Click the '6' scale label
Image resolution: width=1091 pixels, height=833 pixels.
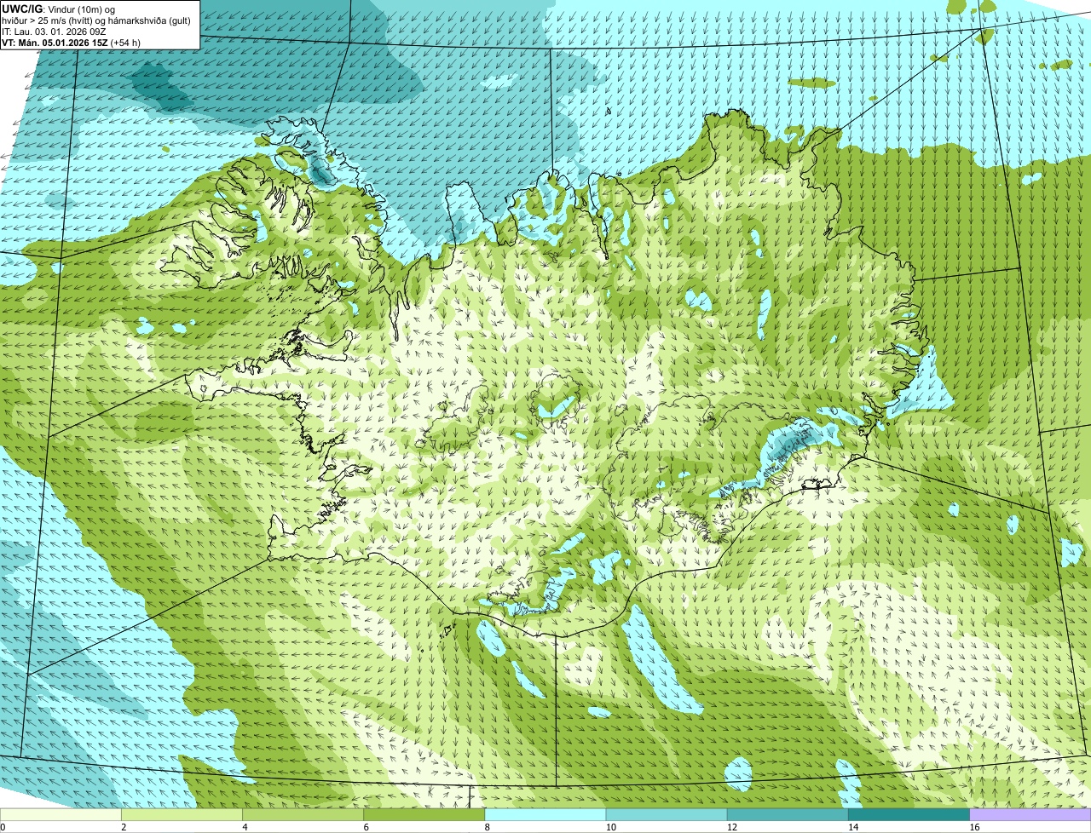(x=367, y=827)
